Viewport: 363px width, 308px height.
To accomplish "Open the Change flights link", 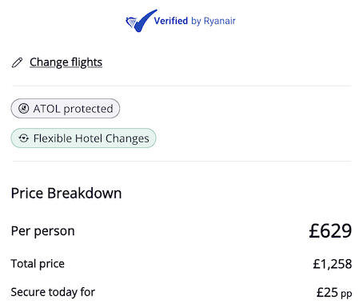I will [x=66, y=62].
